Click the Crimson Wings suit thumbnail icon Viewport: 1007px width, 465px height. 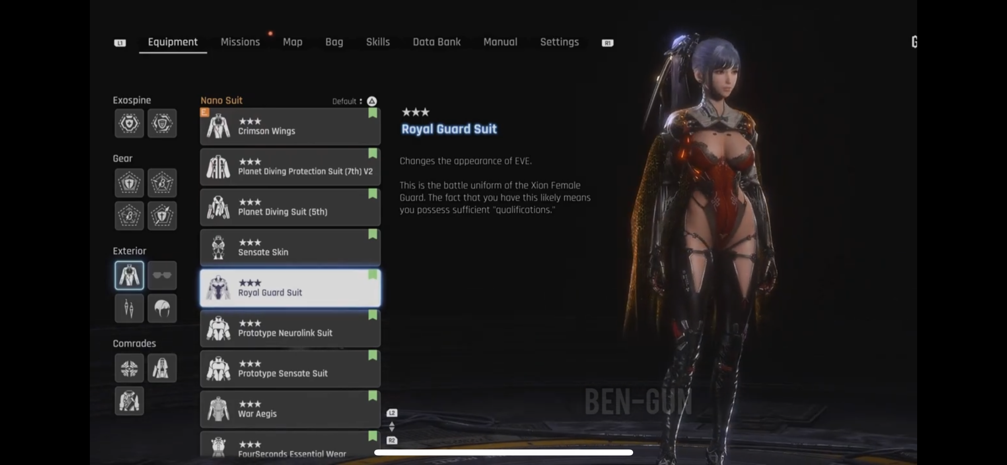pyautogui.click(x=218, y=126)
